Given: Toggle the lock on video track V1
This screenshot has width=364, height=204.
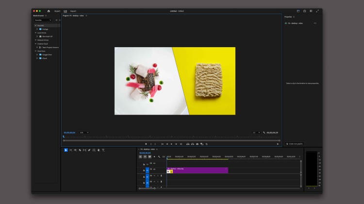Looking at the screenshot, I should [144, 170].
